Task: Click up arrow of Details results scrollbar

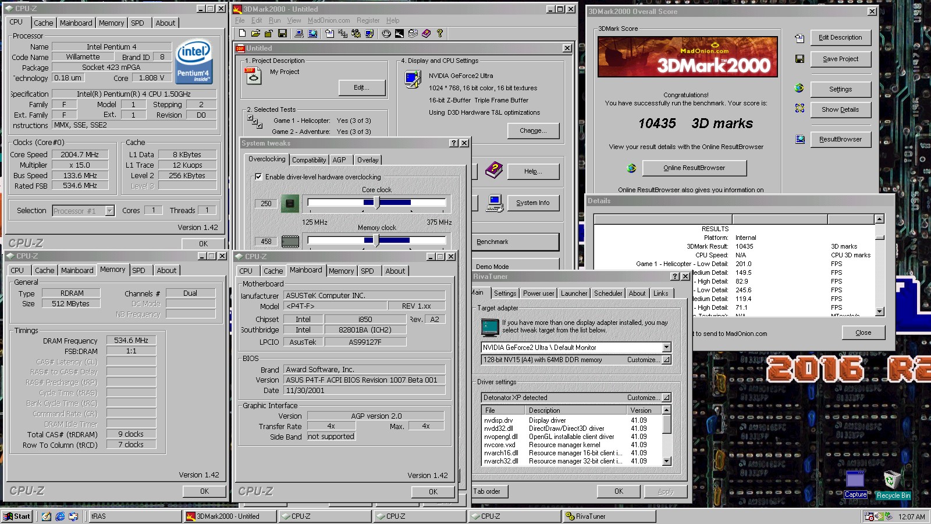Action: coord(879,219)
